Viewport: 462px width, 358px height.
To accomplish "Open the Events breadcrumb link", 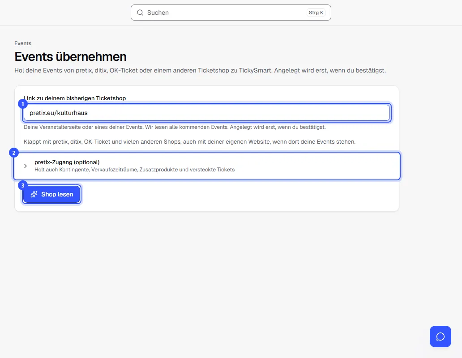I will [23, 43].
